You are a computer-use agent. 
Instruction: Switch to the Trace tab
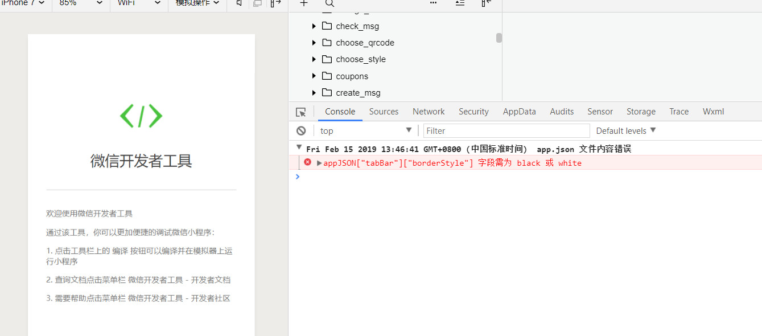click(x=679, y=112)
